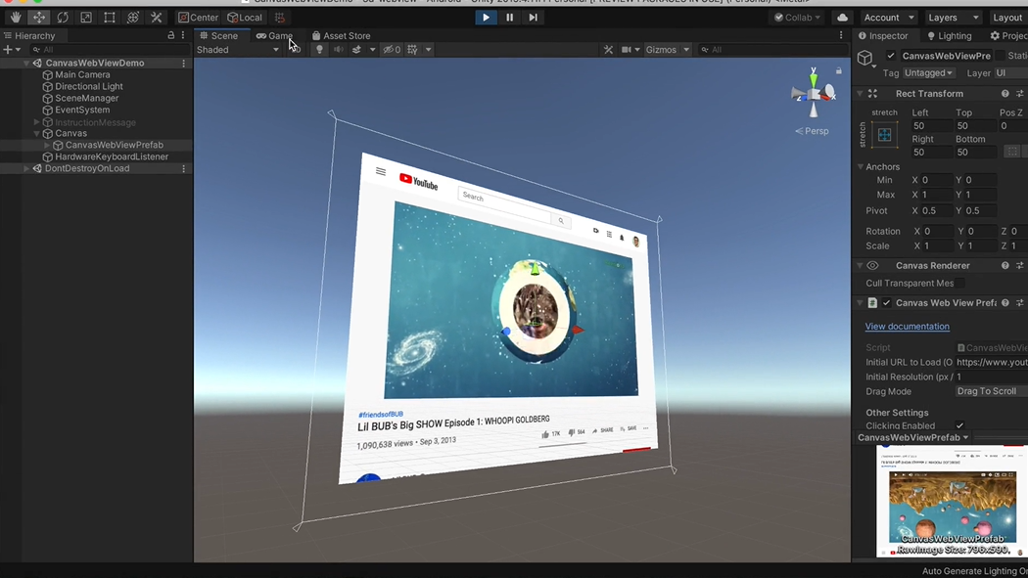Expand the DontDestroyOnLoad scene
Screen dimensions: 1028x578
pyautogui.click(x=26, y=169)
